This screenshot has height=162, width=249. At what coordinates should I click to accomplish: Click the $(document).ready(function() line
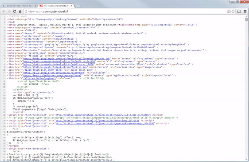coord(26,132)
